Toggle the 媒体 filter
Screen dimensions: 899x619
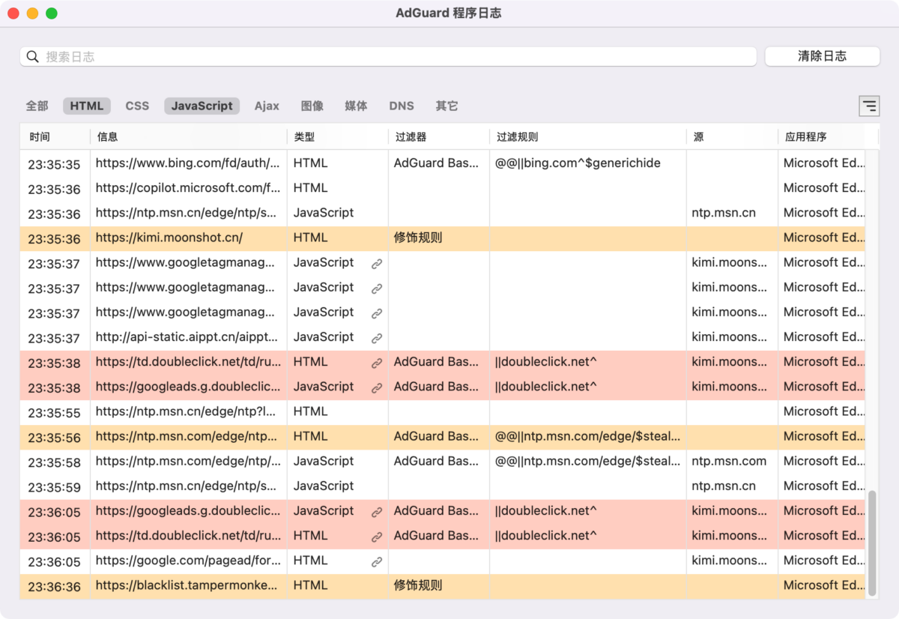[x=356, y=106]
